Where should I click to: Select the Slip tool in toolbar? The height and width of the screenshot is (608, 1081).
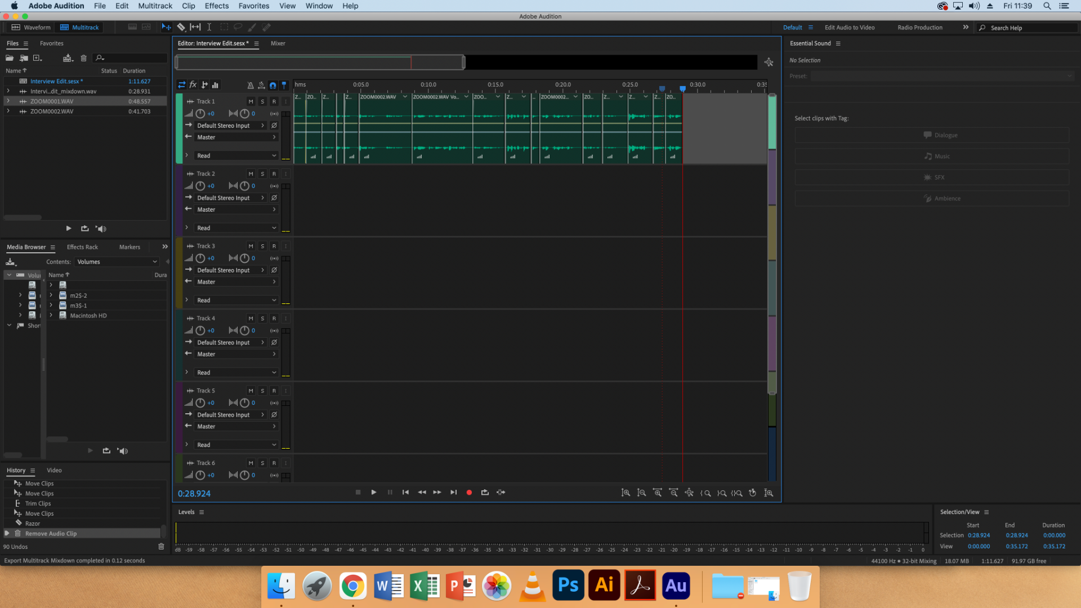195,27
